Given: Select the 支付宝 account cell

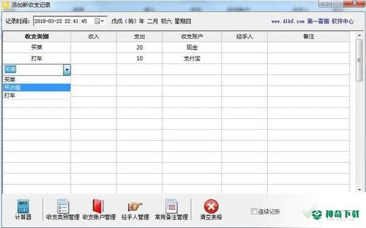Looking at the screenshot, I should coord(192,59).
